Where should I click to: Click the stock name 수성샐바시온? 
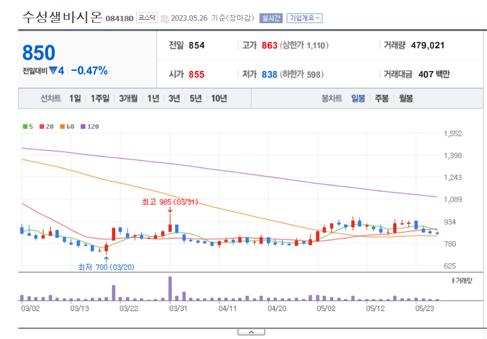pos(62,17)
